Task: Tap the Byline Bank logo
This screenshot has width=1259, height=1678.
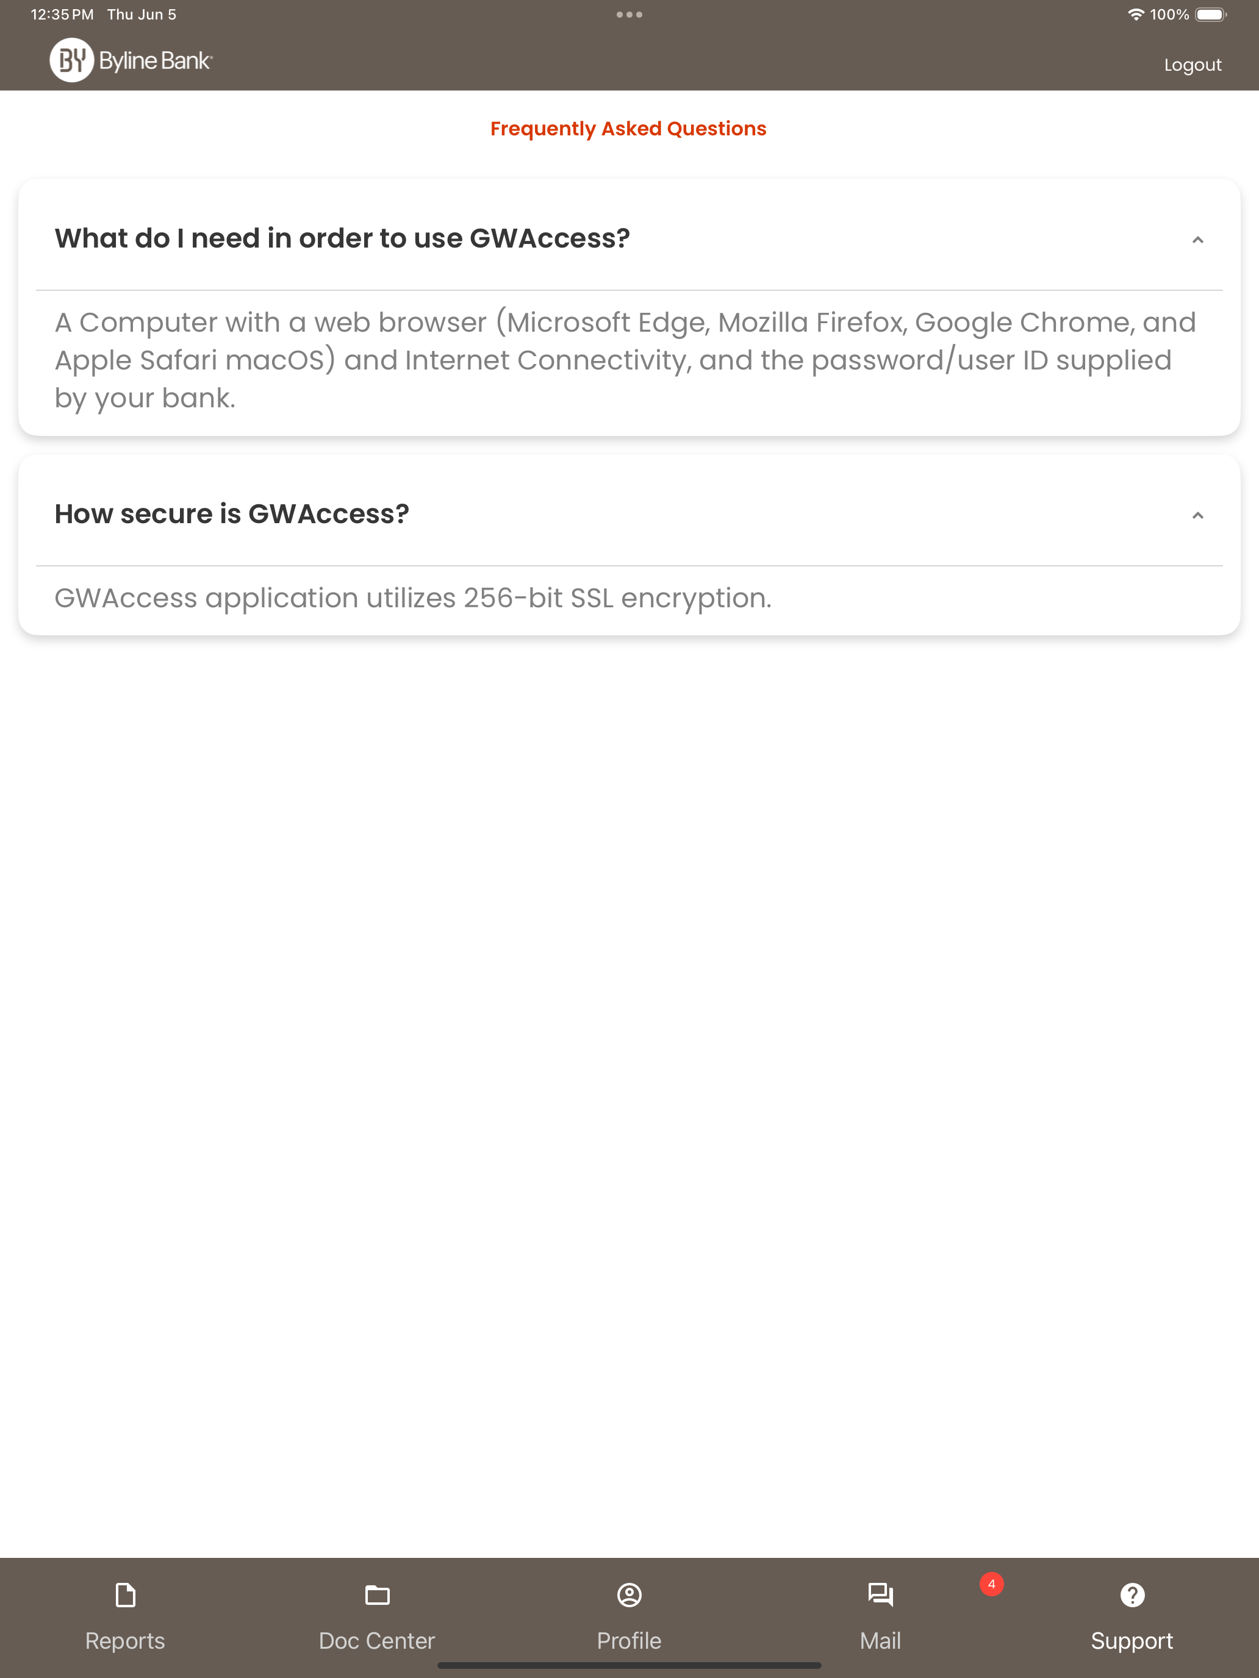Action: (131, 60)
